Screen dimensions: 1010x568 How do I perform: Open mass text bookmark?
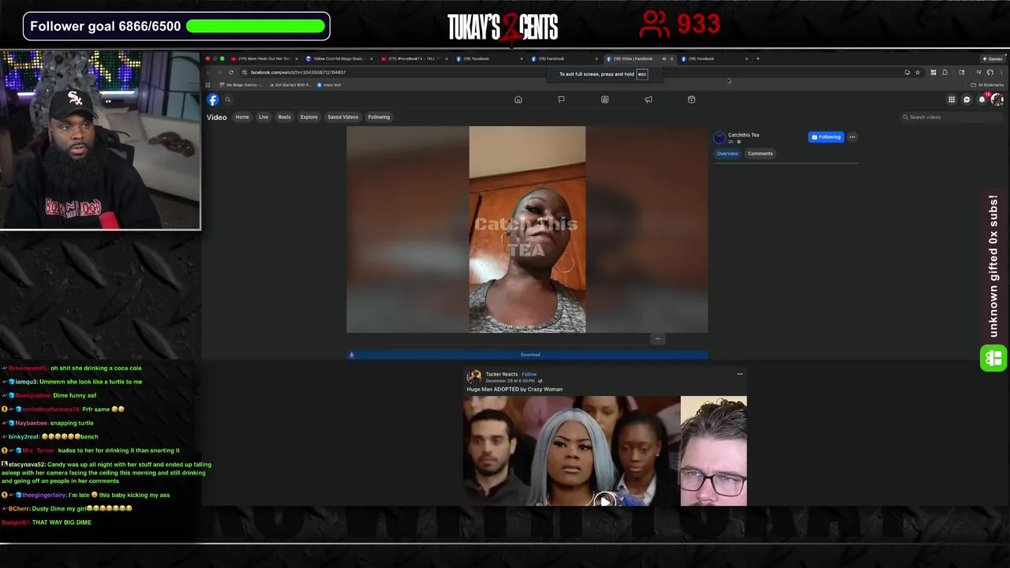330,84
